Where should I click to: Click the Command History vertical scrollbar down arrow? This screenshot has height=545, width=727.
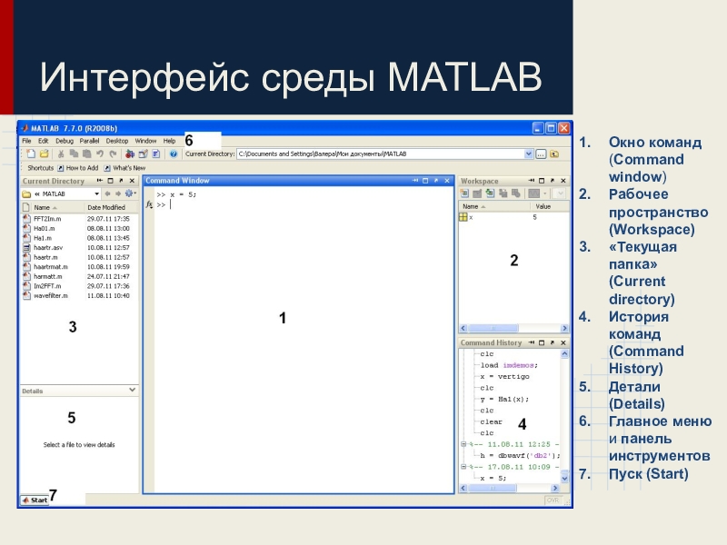pos(564,478)
